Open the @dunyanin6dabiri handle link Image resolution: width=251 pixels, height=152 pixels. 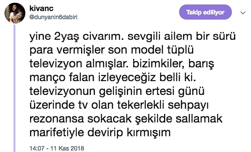(x=53, y=17)
